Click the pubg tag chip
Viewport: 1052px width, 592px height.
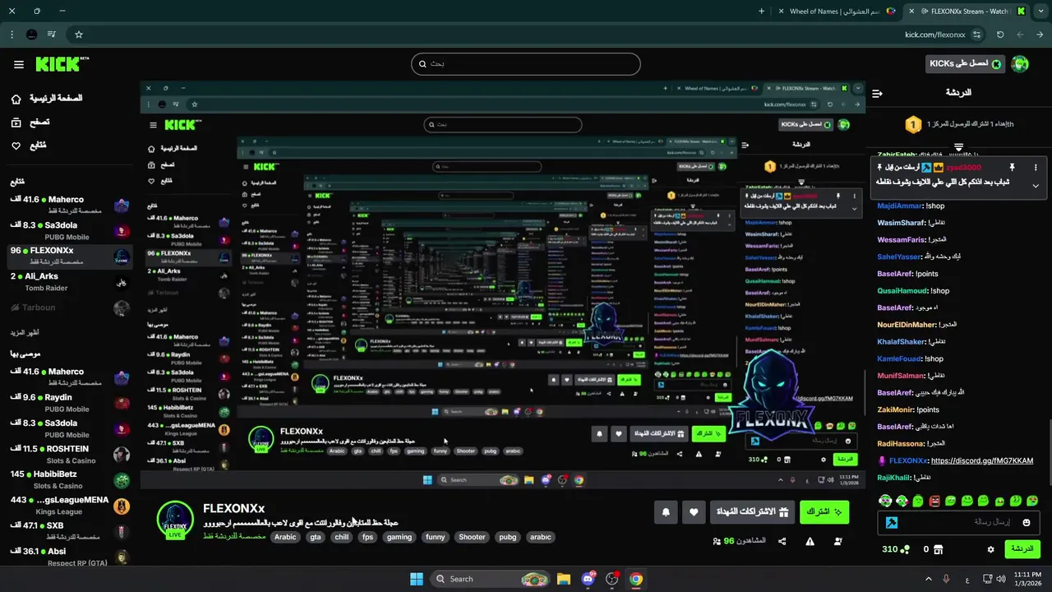point(508,537)
